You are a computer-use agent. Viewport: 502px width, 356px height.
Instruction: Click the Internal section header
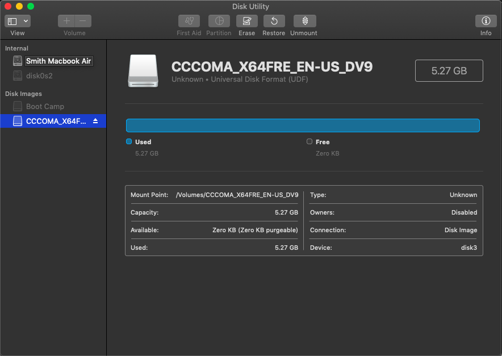(x=16, y=48)
